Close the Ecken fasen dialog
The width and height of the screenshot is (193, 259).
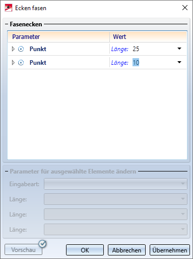tap(185, 8)
